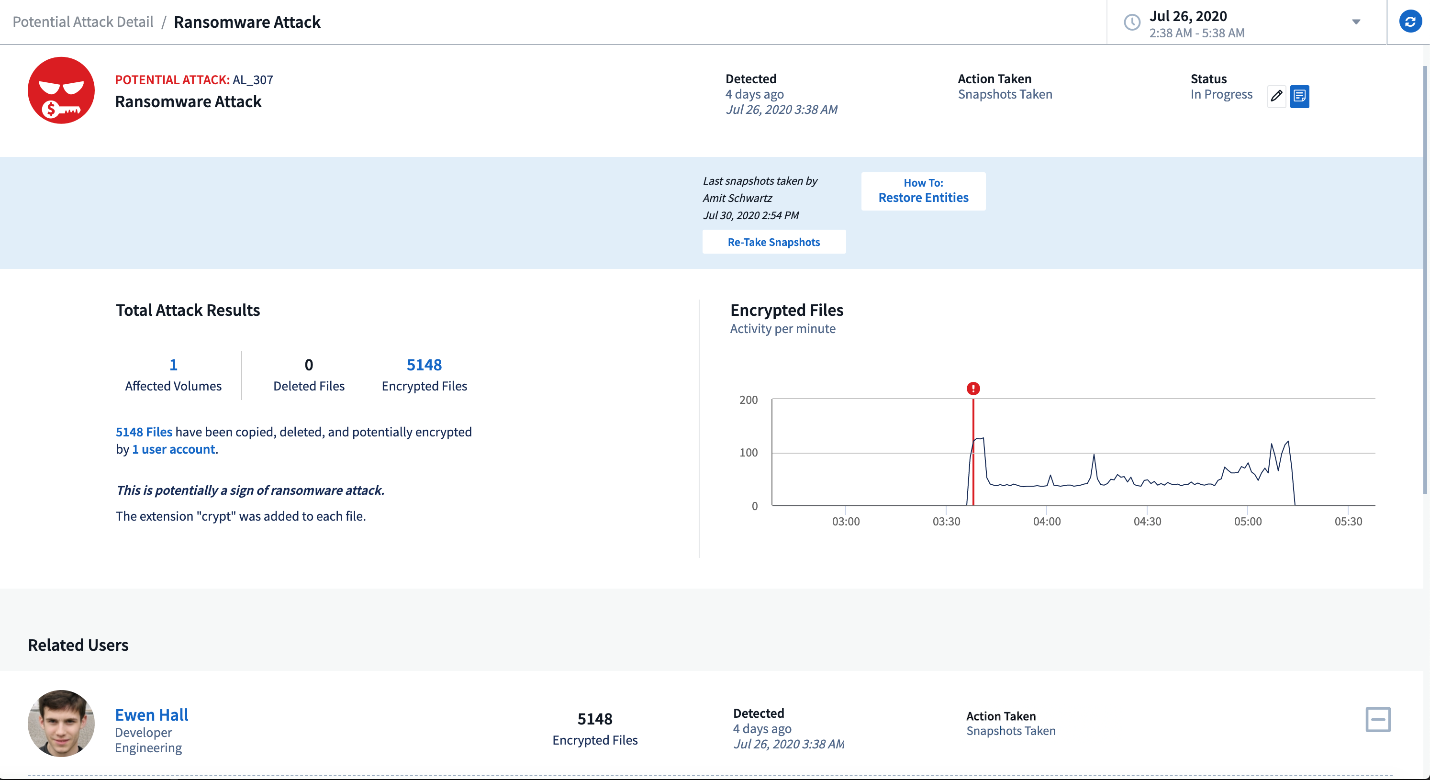This screenshot has height=780, width=1430.
Task: Click the red warning marker on chart
Action: pos(973,389)
